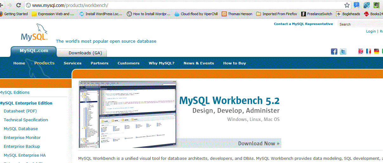Screen dimensions: 383x163
Task: Open Cloud:flood by ViperChill bookmark
Action: [196, 14]
